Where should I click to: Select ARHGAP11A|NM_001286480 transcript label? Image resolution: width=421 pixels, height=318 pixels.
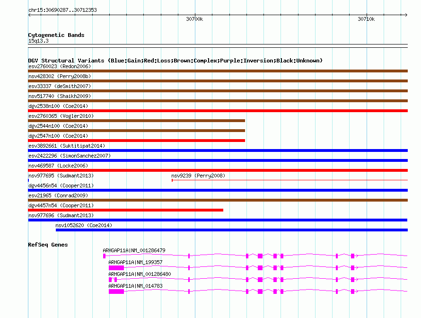click(140, 274)
